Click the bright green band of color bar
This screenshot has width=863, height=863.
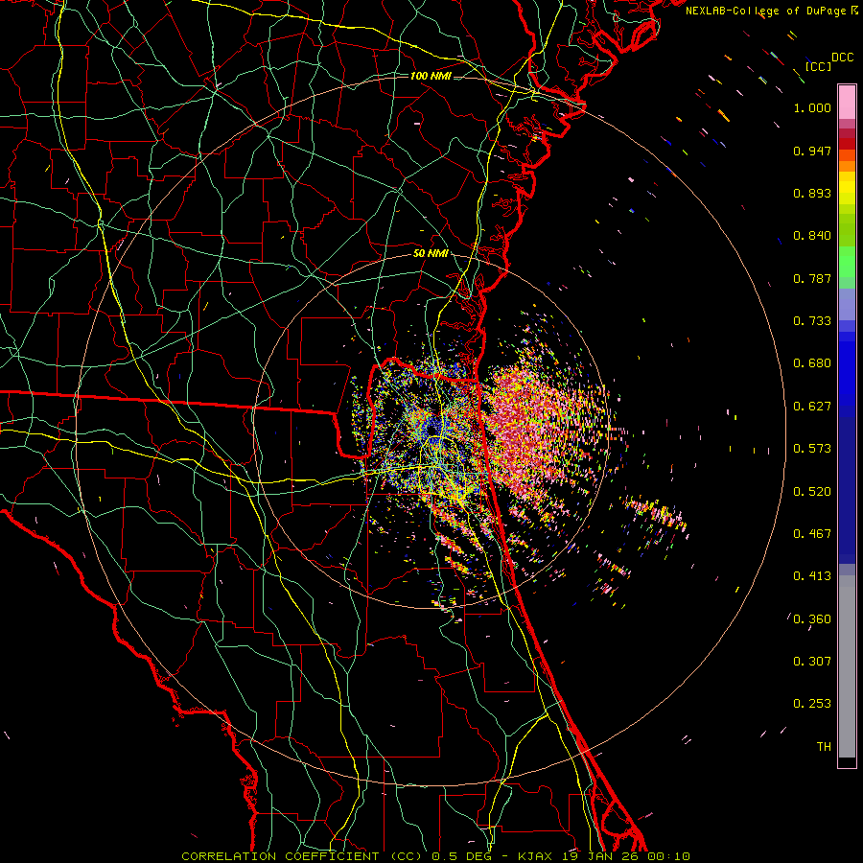[847, 262]
